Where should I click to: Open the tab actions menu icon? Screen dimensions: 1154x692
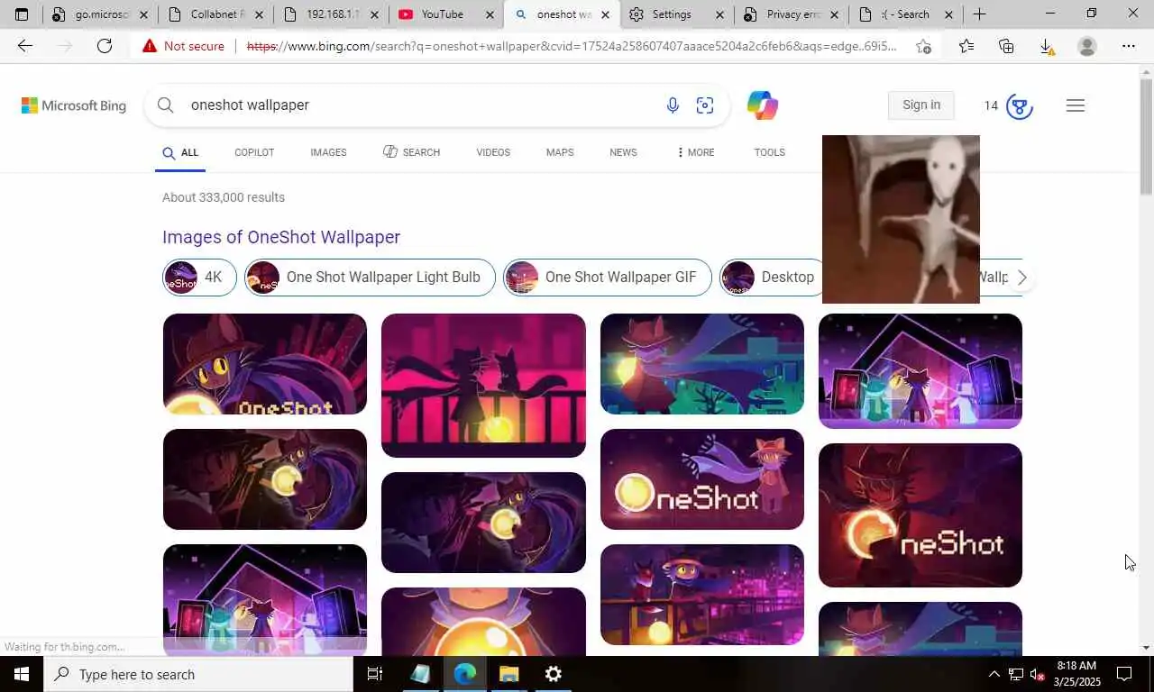point(22,14)
